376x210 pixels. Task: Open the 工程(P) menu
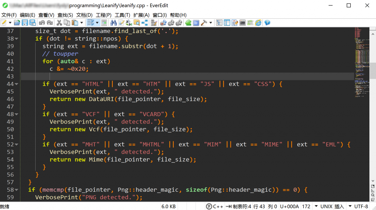point(104,15)
